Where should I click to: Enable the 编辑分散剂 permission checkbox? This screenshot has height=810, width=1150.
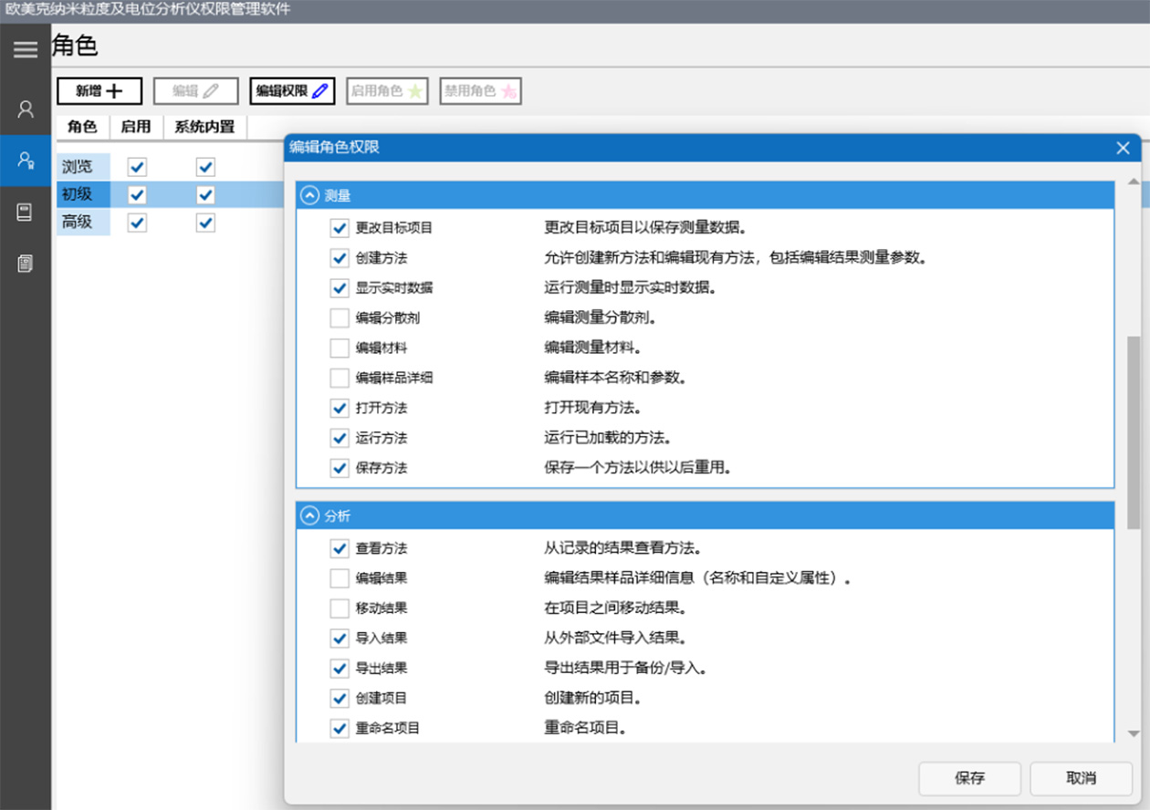340,317
